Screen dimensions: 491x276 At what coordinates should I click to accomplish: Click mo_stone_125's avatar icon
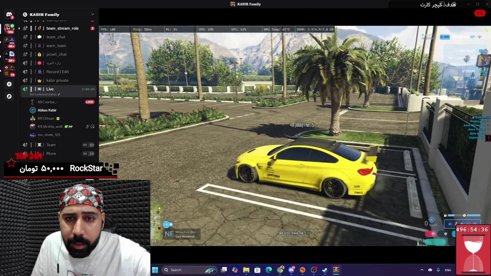[33, 135]
